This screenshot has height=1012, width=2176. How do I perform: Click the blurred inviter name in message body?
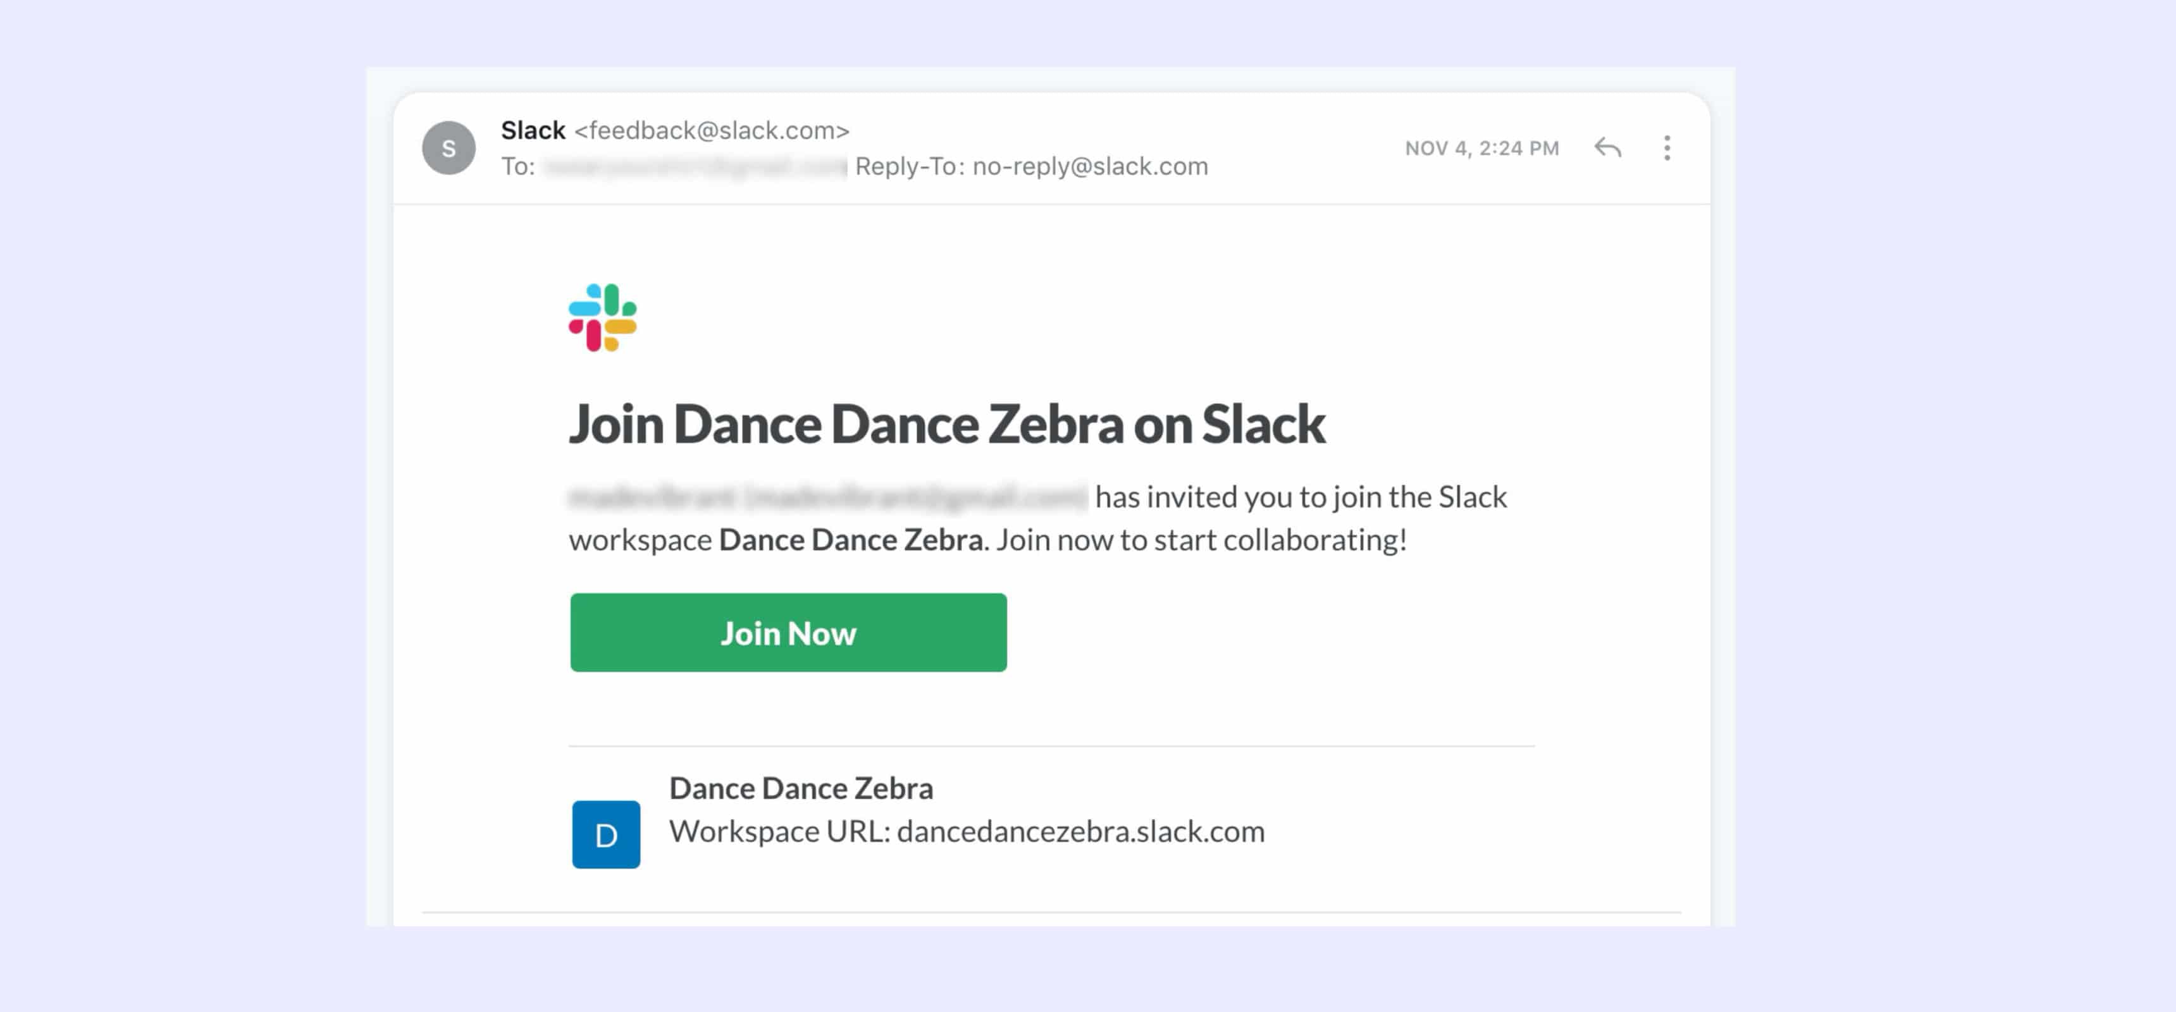pos(828,497)
